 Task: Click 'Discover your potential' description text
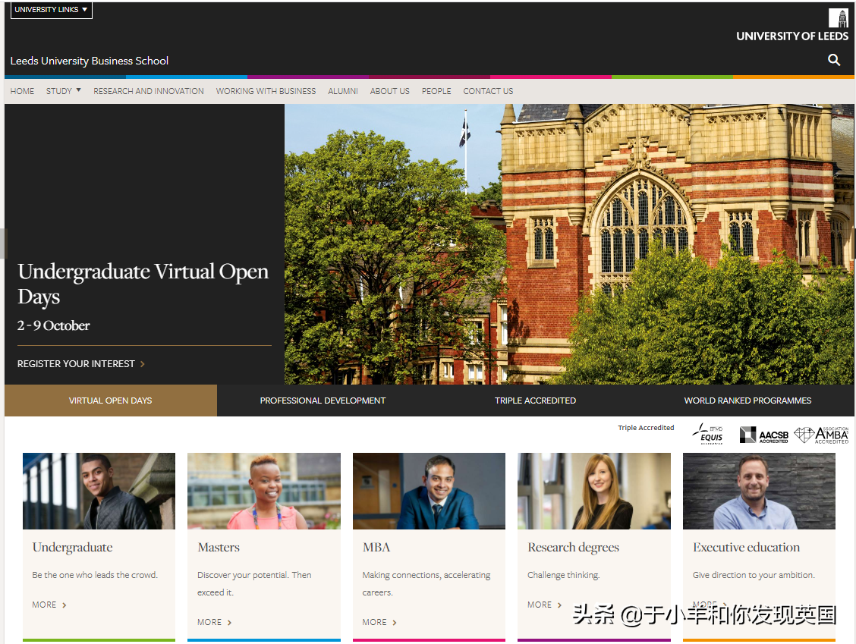click(x=254, y=584)
